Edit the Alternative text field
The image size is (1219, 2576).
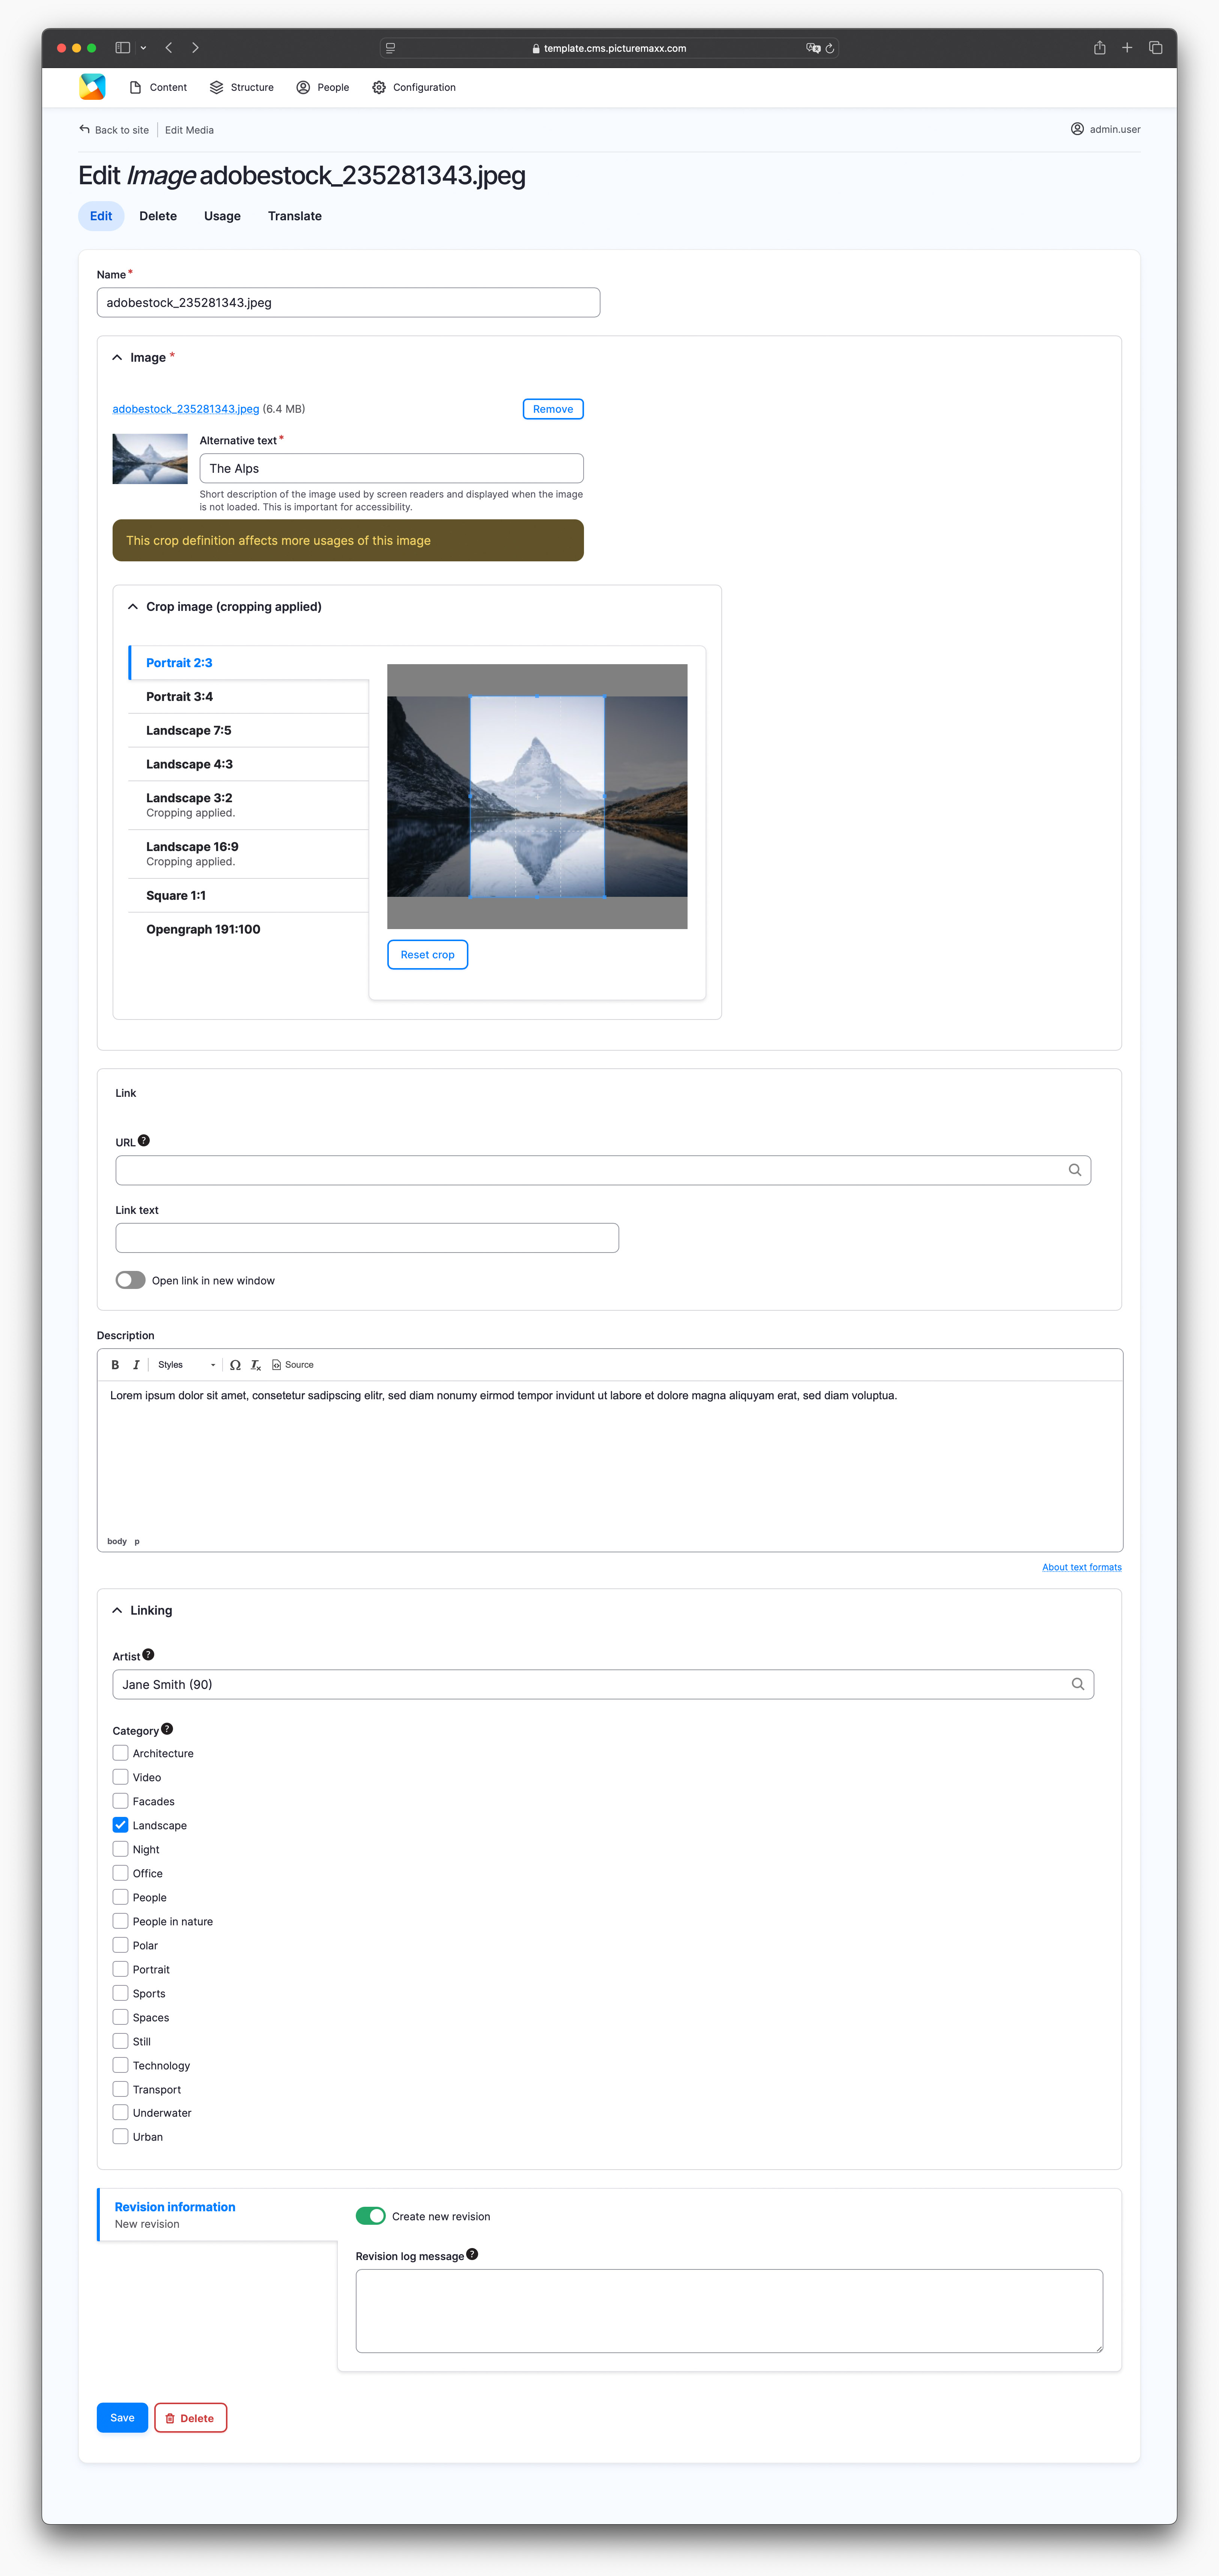pyautogui.click(x=391, y=468)
